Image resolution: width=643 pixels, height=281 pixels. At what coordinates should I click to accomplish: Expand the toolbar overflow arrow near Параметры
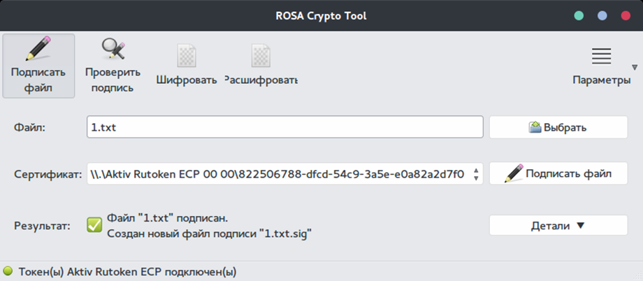click(x=635, y=67)
